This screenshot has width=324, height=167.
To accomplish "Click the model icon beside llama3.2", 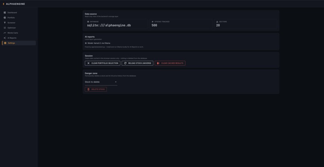I will [x=86, y=43].
